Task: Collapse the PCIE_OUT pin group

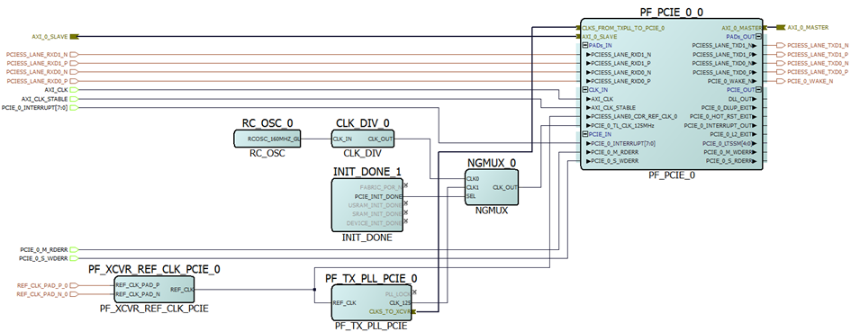Action: tap(759, 90)
